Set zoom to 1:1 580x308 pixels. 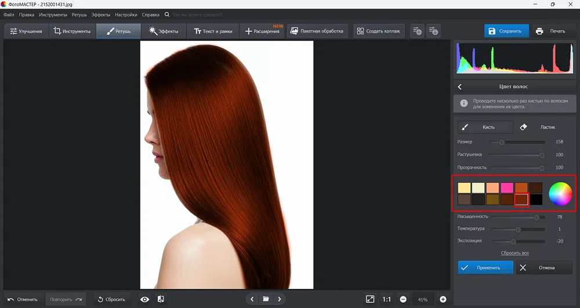[x=386, y=299]
